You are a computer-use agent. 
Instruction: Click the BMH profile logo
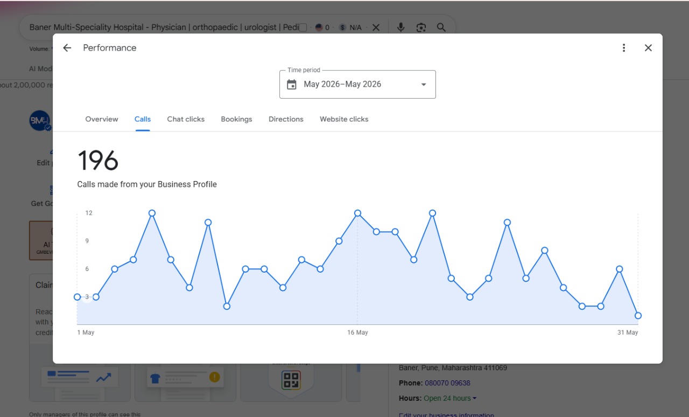coord(40,121)
